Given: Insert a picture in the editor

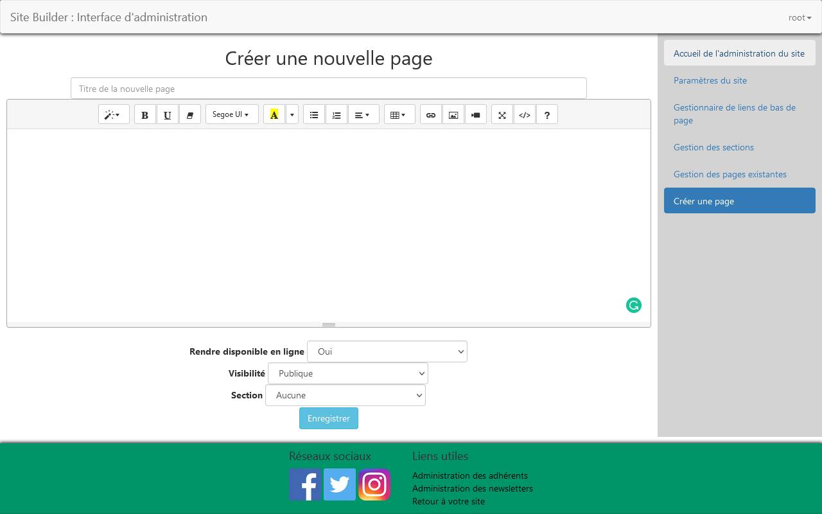Looking at the screenshot, I should 453,114.
